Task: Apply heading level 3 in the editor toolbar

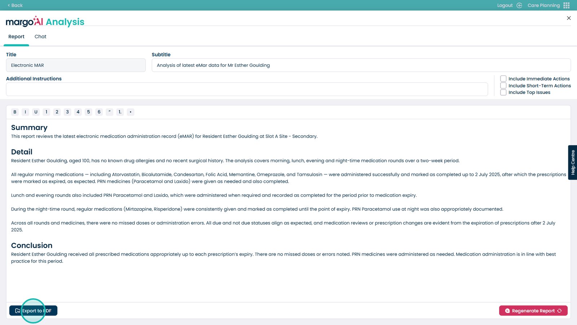Action: [x=67, y=112]
